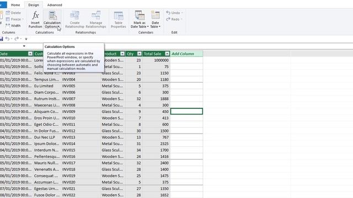
Task: Click the Add Column header
Action: tap(186, 54)
